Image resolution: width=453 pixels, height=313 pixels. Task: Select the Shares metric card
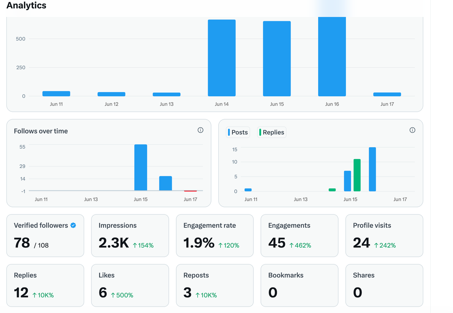[384, 285]
